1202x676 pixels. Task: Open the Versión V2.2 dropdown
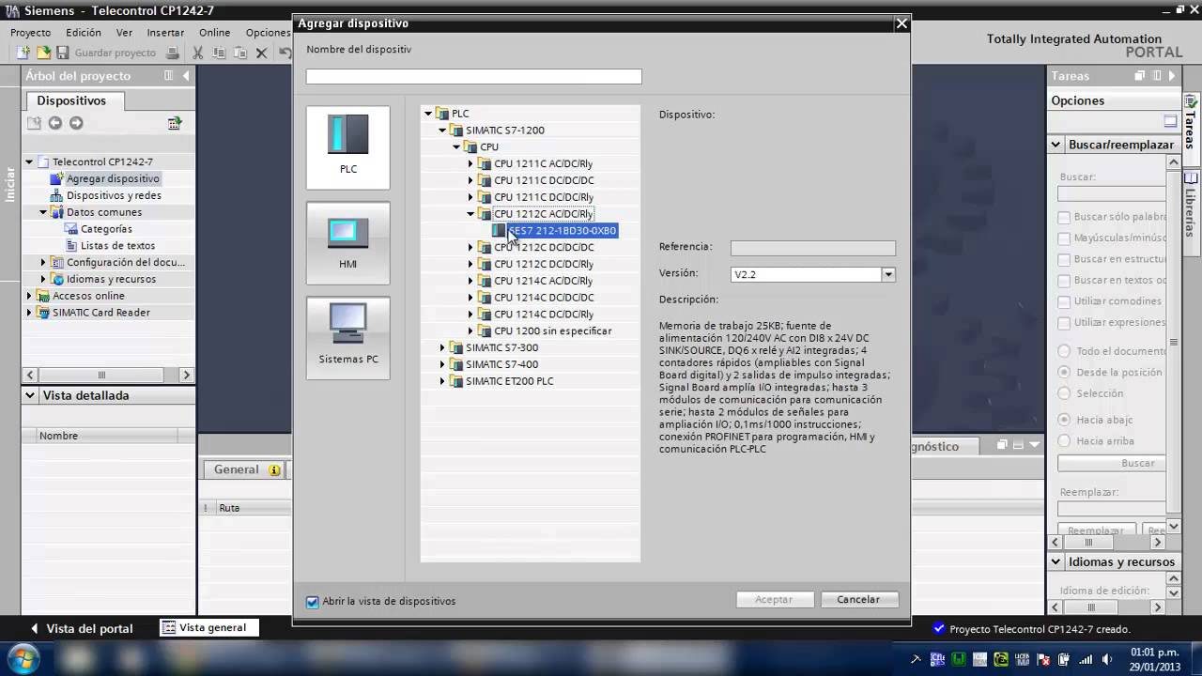point(887,275)
